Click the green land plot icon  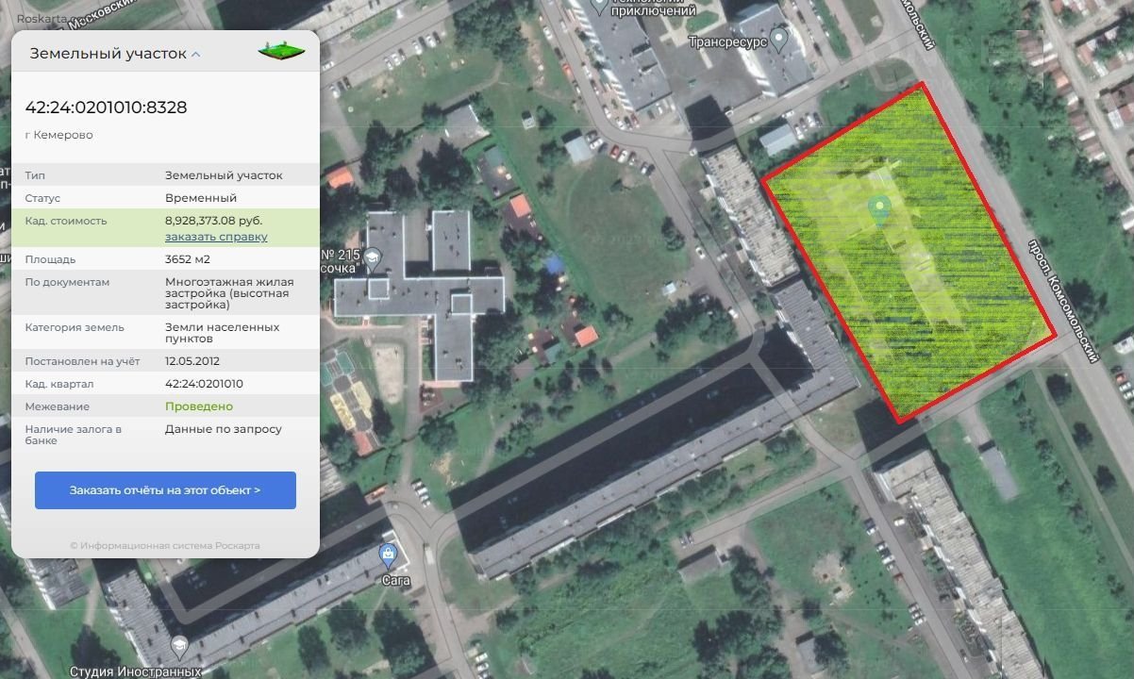point(282,51)
